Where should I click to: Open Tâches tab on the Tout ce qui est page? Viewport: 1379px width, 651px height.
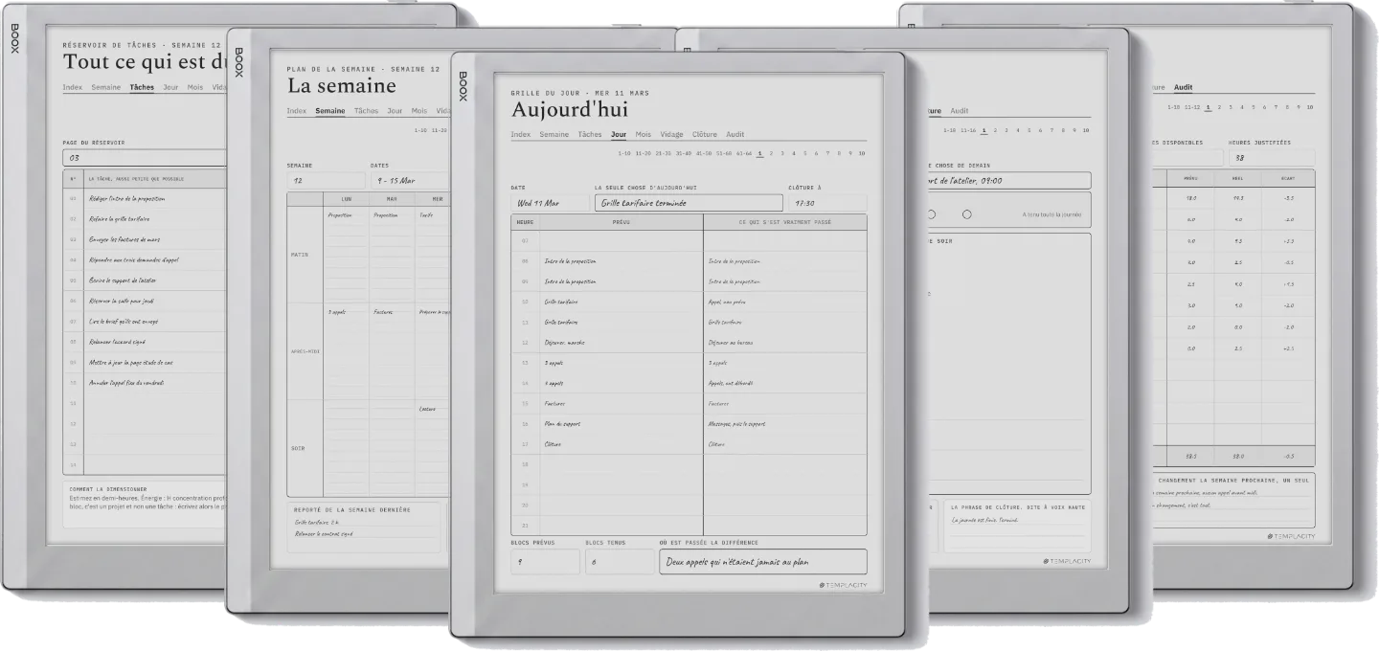coord(142,87)
